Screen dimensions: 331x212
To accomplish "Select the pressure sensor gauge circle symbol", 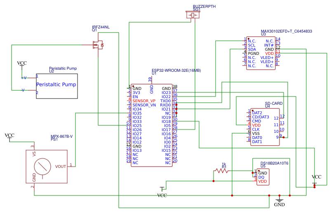I will tap(42, 167).
